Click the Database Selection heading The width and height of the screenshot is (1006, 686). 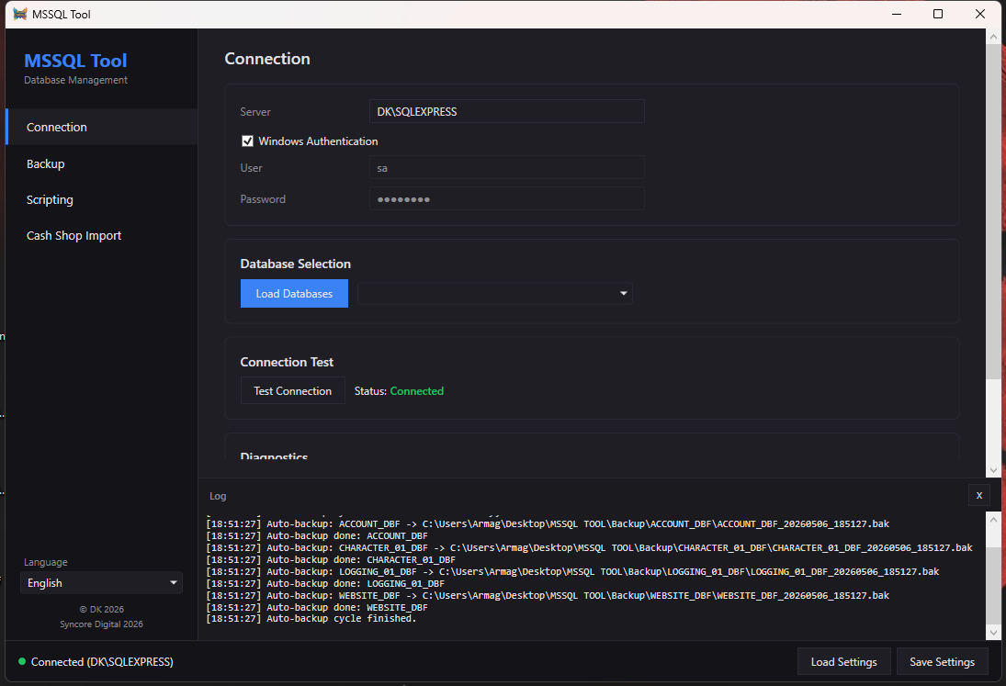coord(295,264)
